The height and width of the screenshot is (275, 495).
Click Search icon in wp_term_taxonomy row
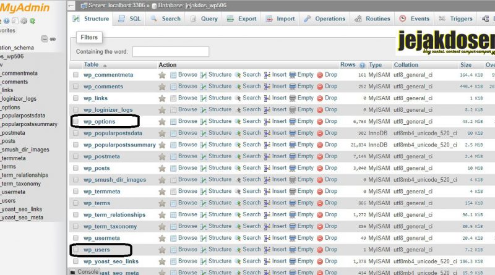pyautogui.click(x=238, y=226)
